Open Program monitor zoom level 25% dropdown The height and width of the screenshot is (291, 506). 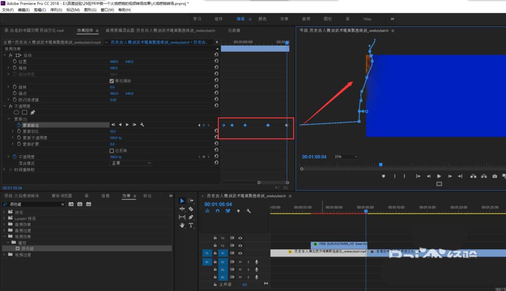pyautogui.click(x=345, y=157)
